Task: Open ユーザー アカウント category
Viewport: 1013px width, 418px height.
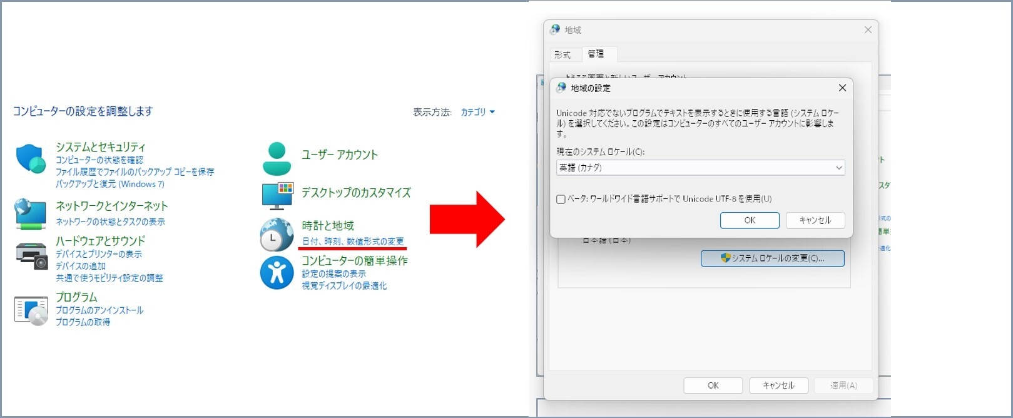Action: point(340,155)
